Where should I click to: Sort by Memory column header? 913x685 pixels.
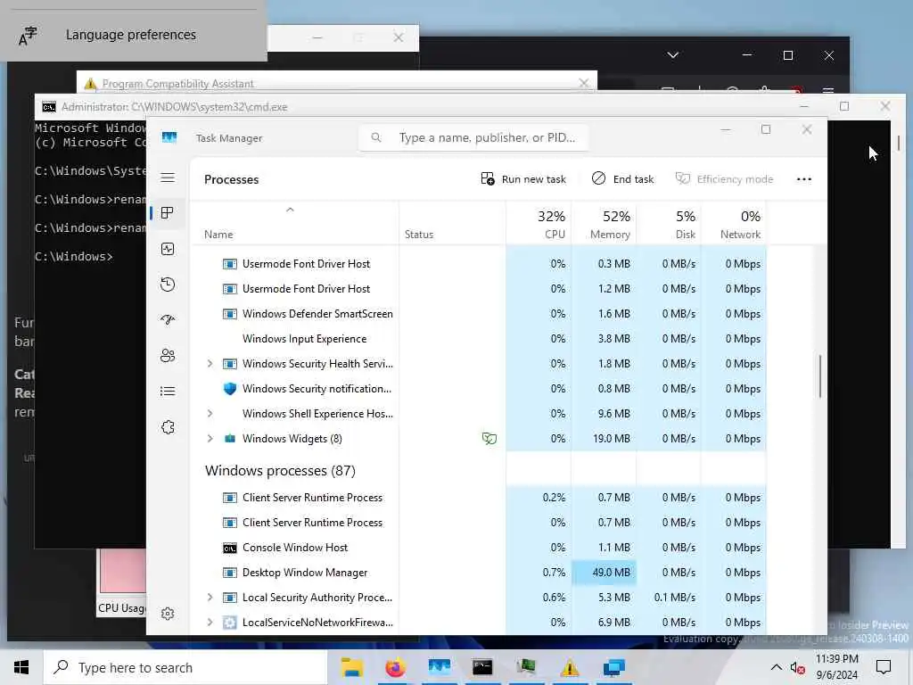[x=604, y=224]
